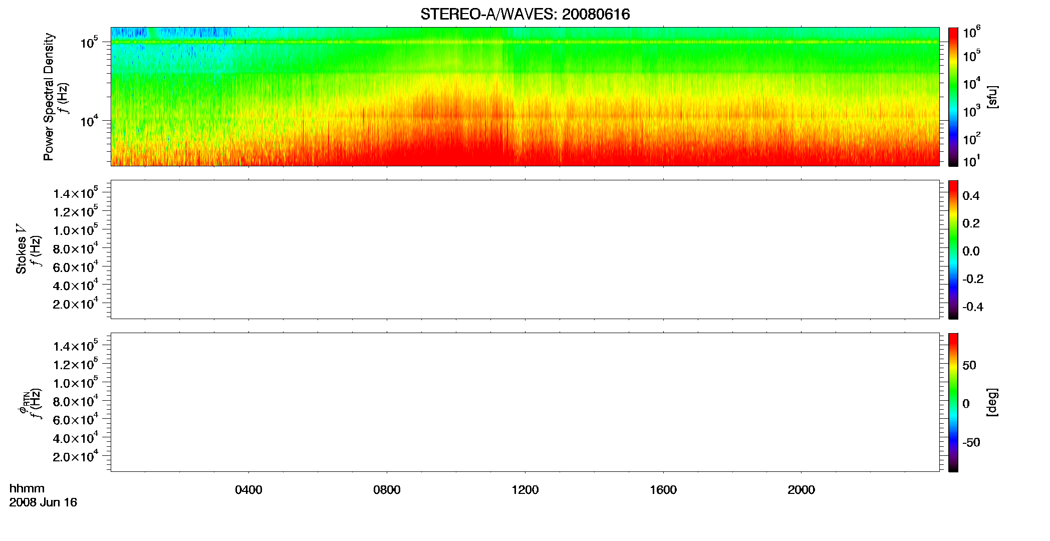Click the hhmm axis label
The image size is (1050, 541).
[x=27, y=488]
